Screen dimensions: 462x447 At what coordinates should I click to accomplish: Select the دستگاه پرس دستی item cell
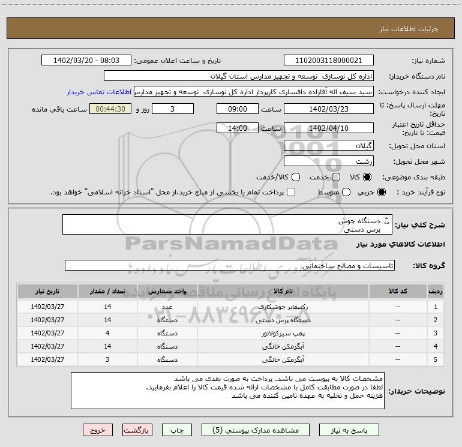pyautogui.click(x=283, y=320)
